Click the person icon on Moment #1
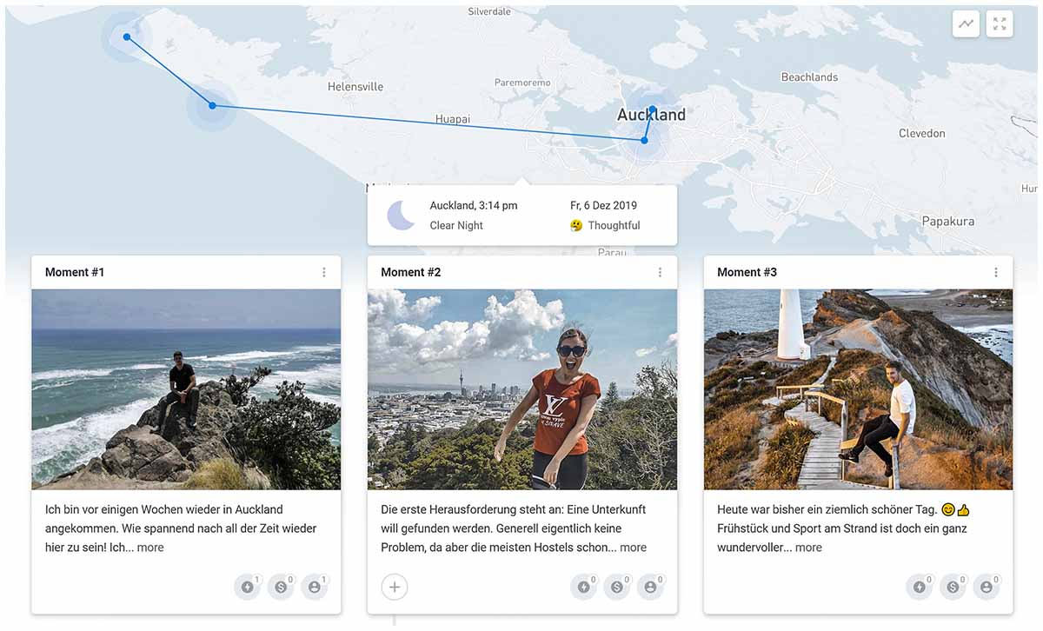This screenshot has width=1043, height=631. (x=314, y=587)
